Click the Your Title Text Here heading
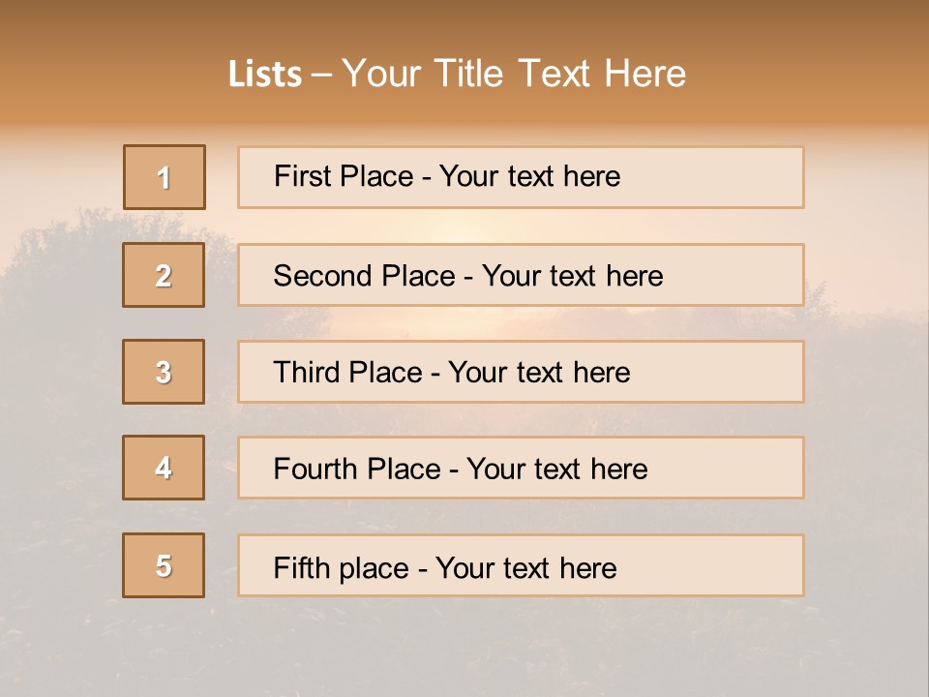The height and width of the screenshot is (697, 929). tap(514, 74)
